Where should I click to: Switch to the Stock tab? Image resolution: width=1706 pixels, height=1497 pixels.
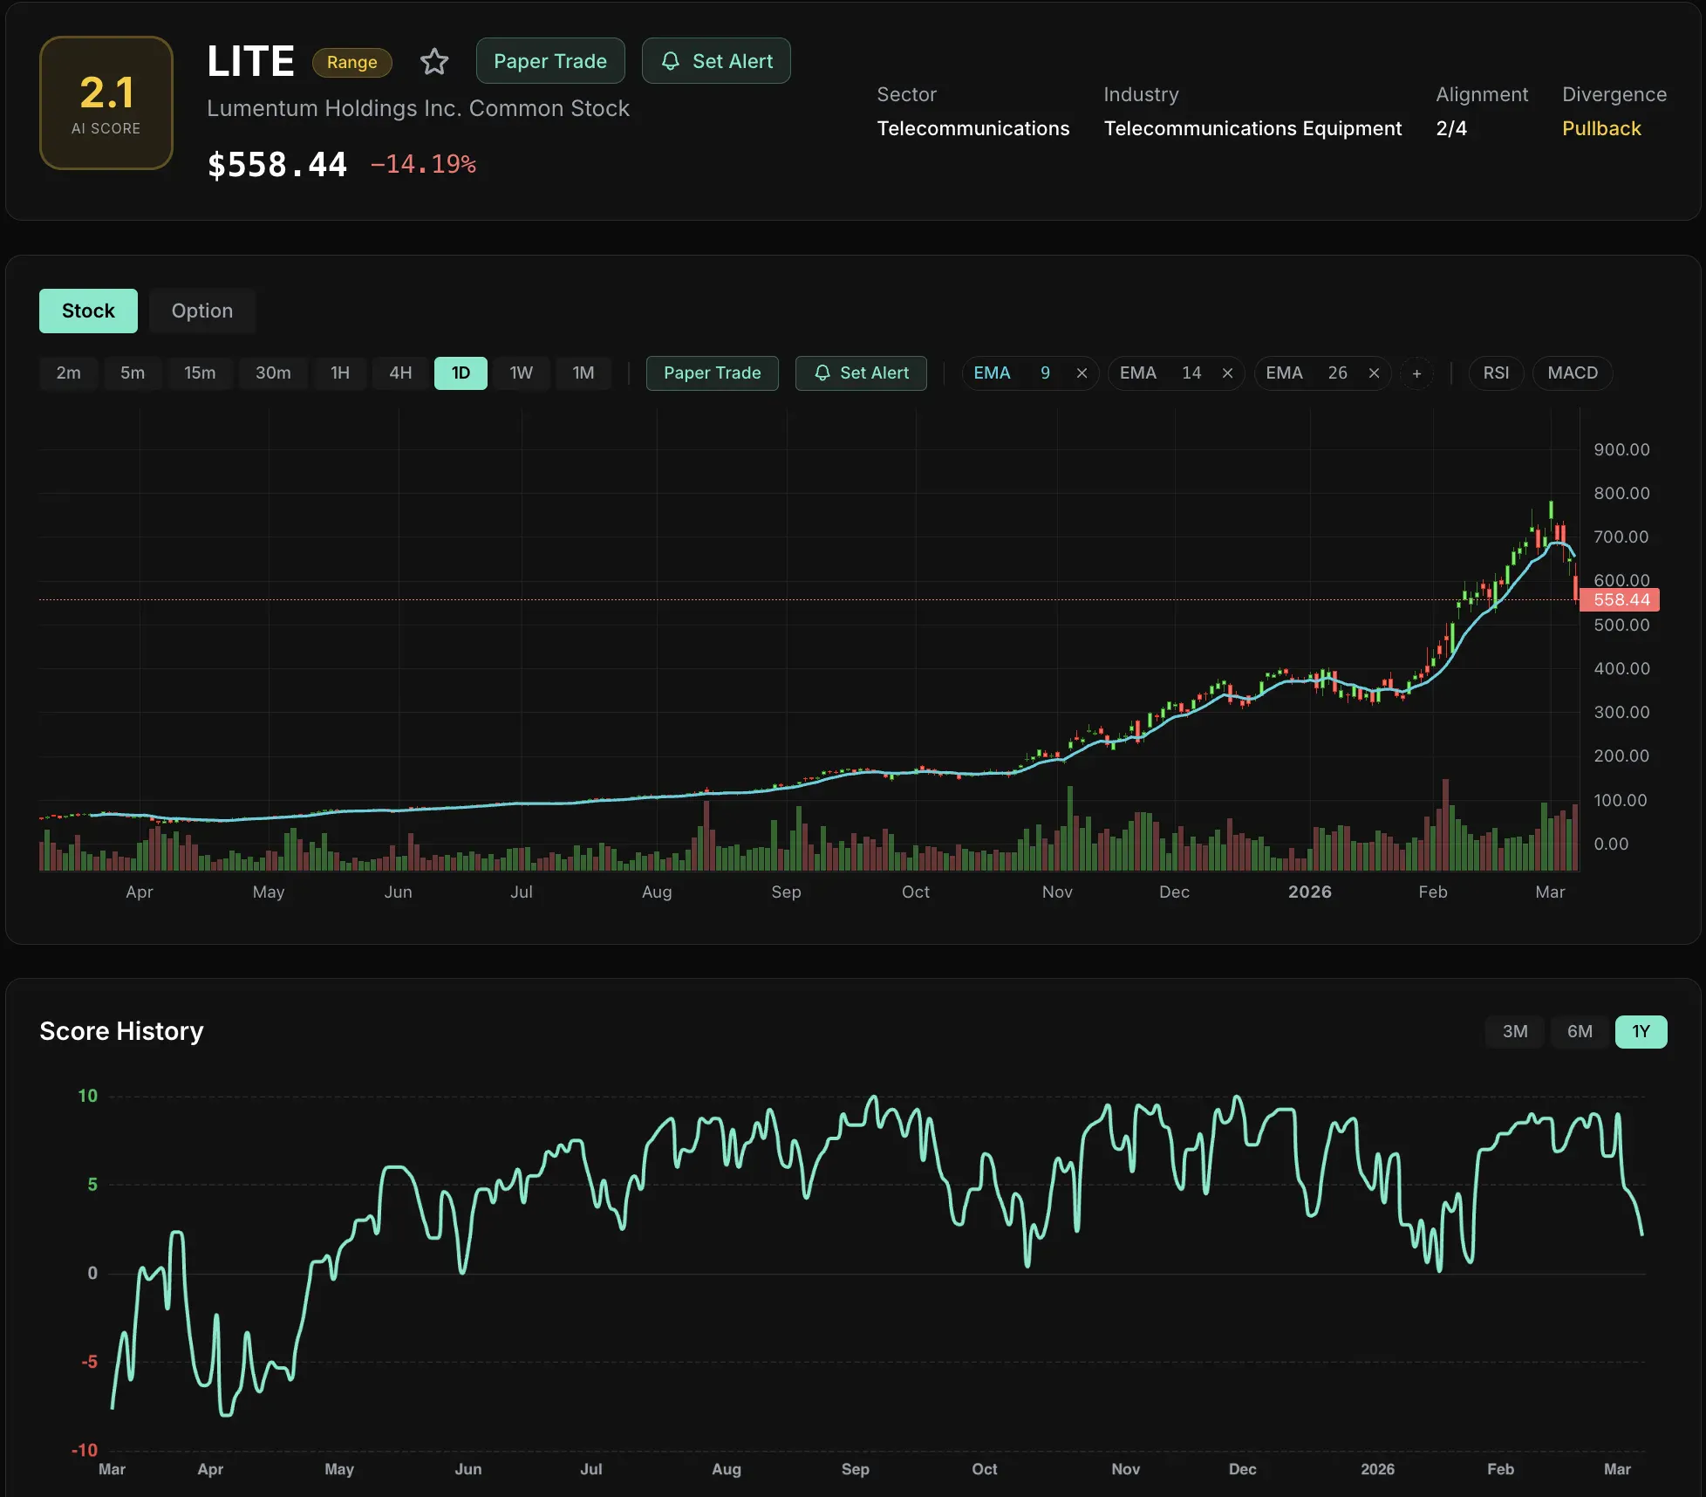88,311
